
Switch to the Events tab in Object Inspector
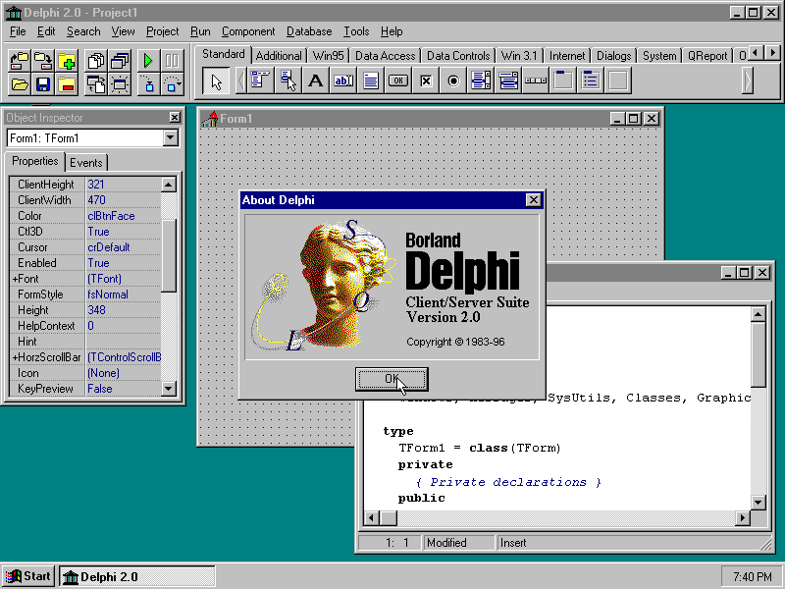(86, 161)
